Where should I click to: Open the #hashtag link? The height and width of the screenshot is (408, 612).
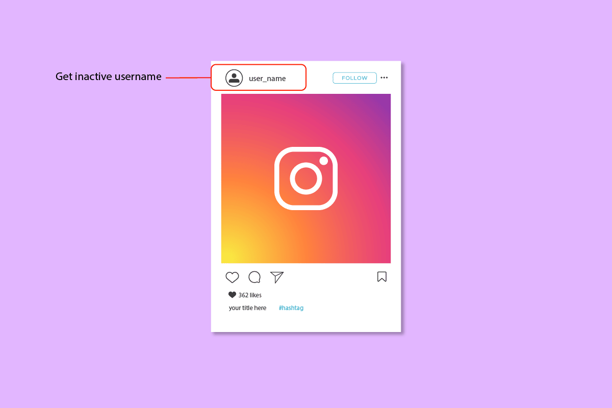coord(291,308)
